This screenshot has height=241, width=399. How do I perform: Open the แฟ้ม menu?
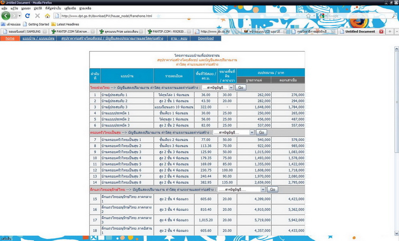pyautogui.click(x=4, y=8)
